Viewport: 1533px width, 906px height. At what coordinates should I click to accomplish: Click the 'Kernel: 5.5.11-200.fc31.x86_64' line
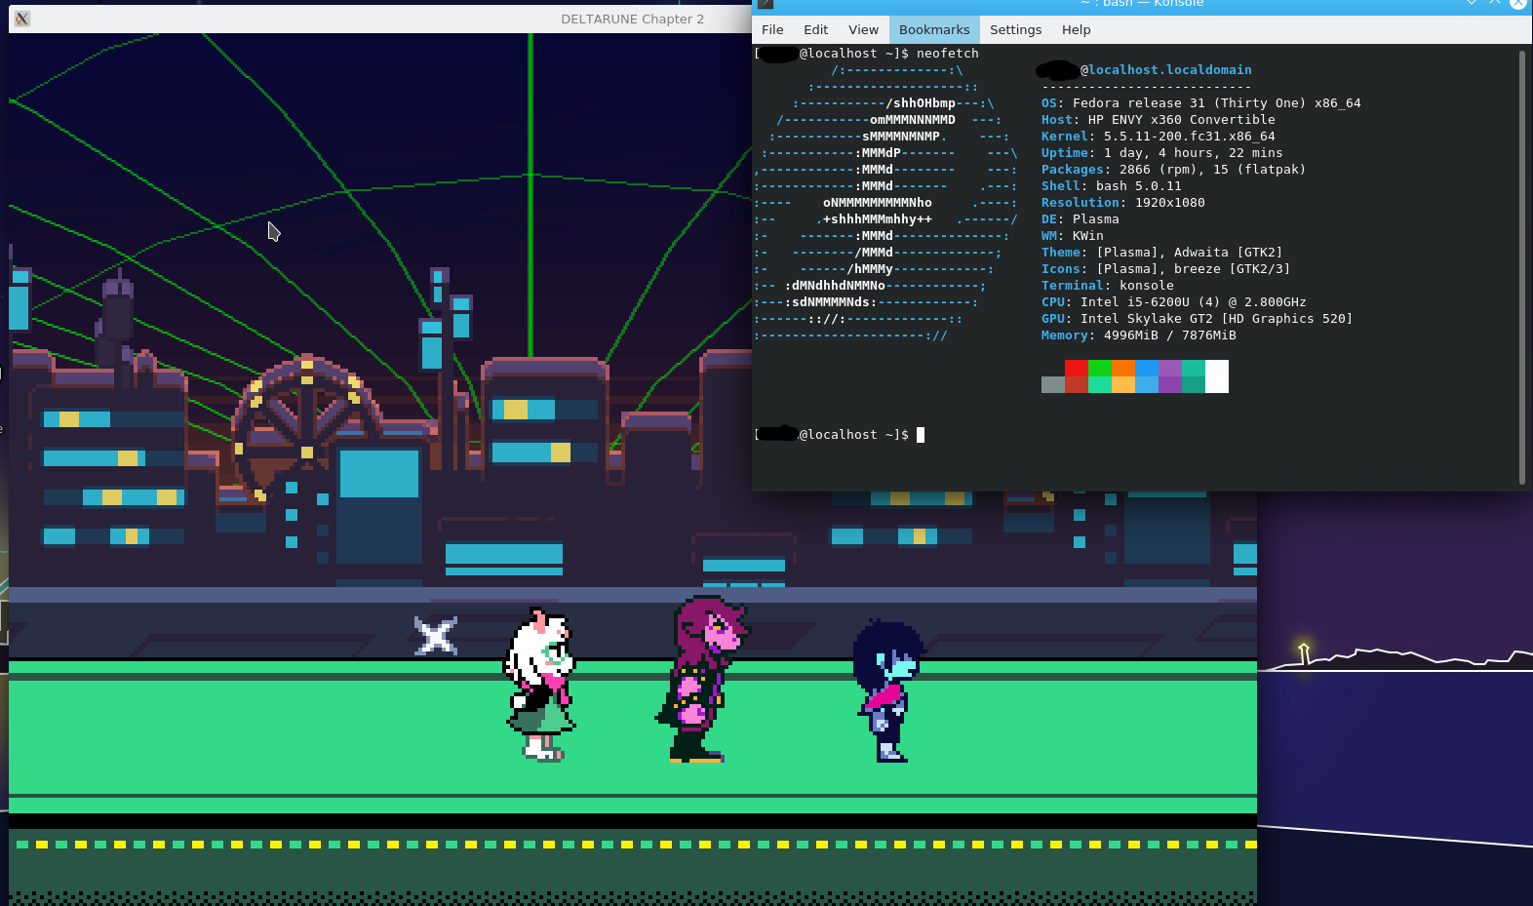click(x=1158, y=137)
